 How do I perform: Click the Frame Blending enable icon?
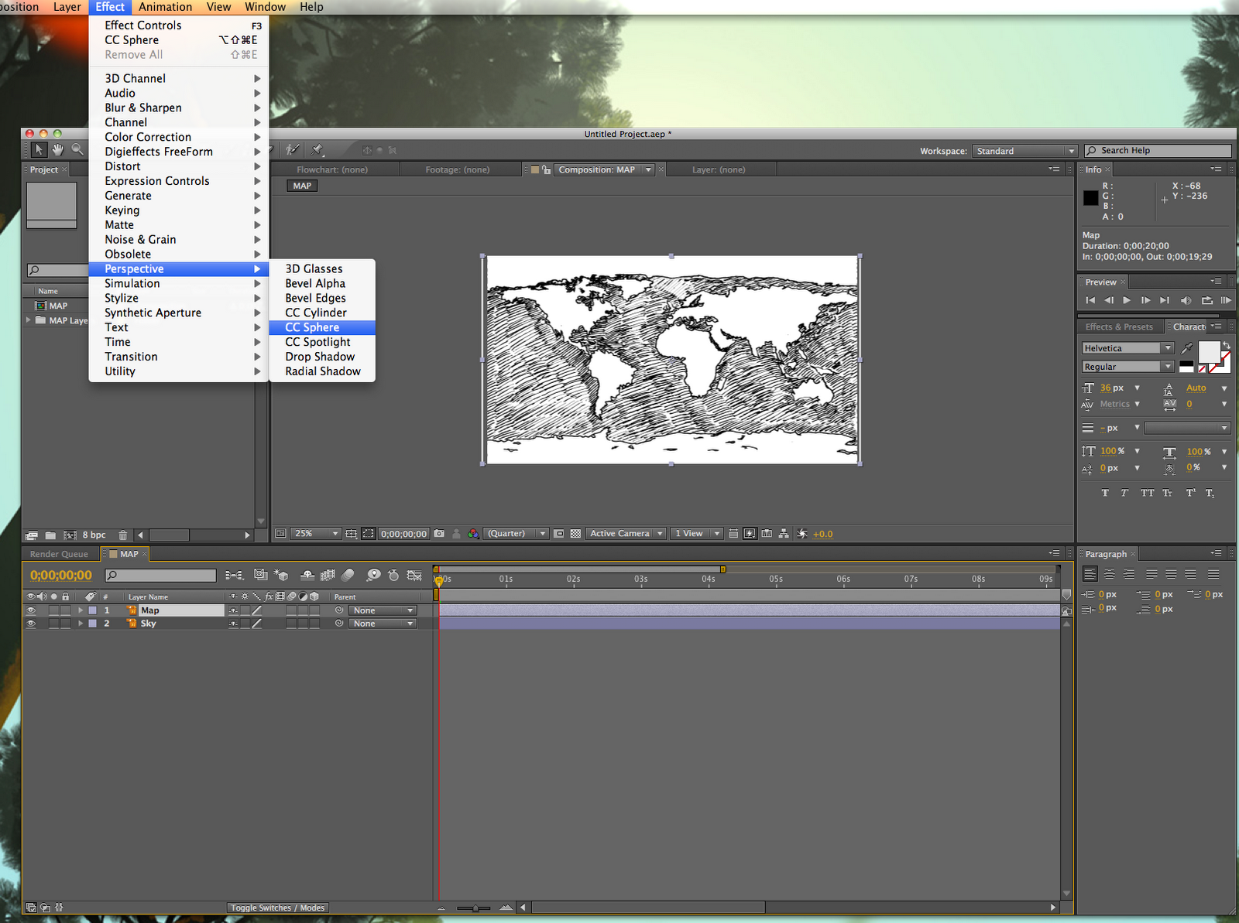[328, 575]
